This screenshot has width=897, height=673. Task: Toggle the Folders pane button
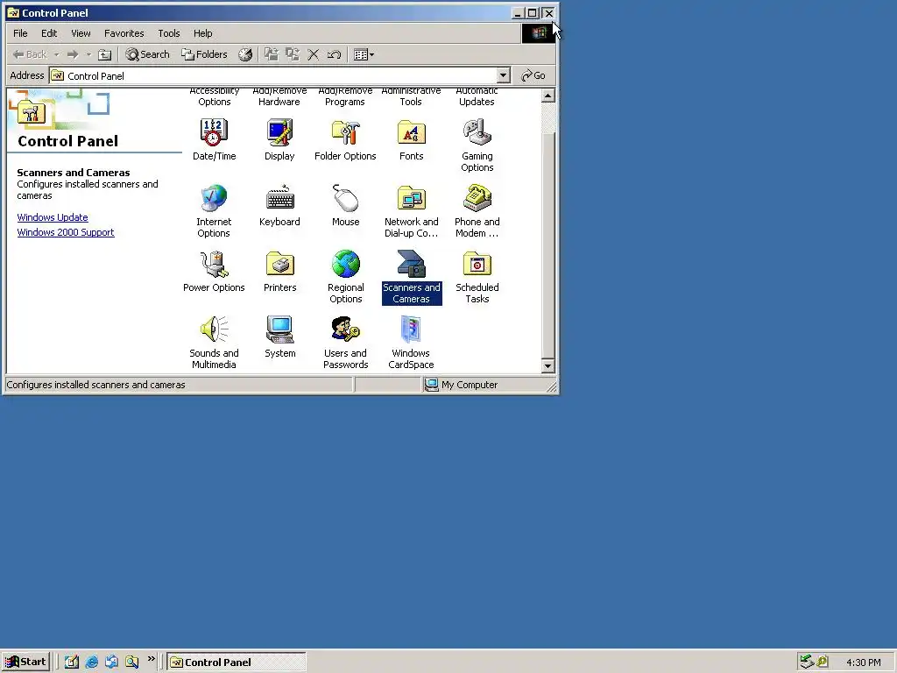(204, 54)
